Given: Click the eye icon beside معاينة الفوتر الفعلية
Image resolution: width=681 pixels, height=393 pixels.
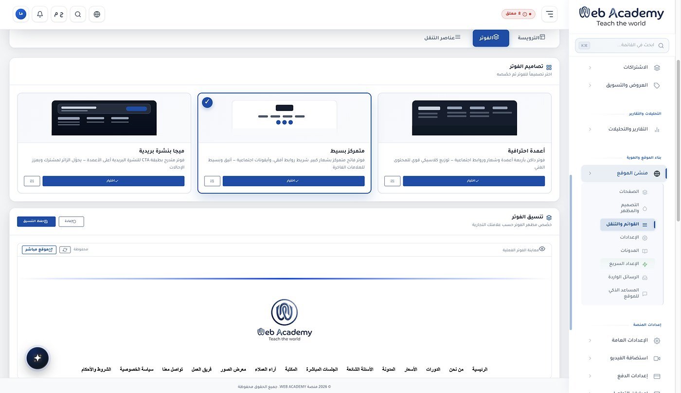Looking at the screenshot, I should [x=542, y=249].
